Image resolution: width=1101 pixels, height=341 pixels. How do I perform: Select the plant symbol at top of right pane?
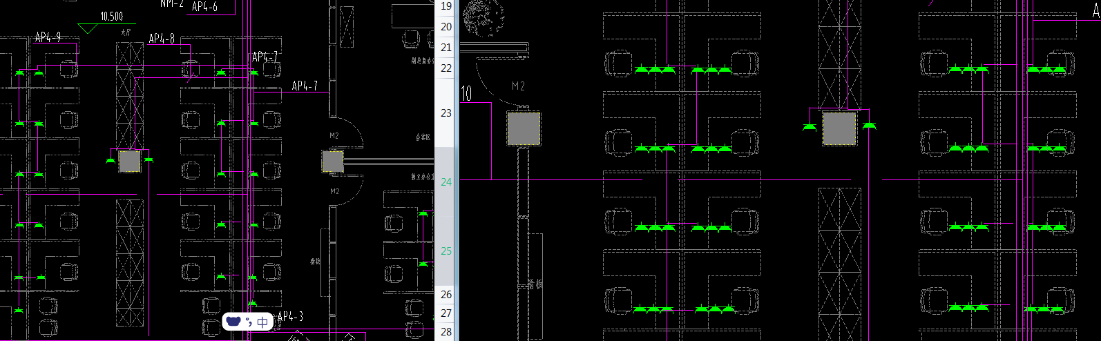click(x=482, y=17)
